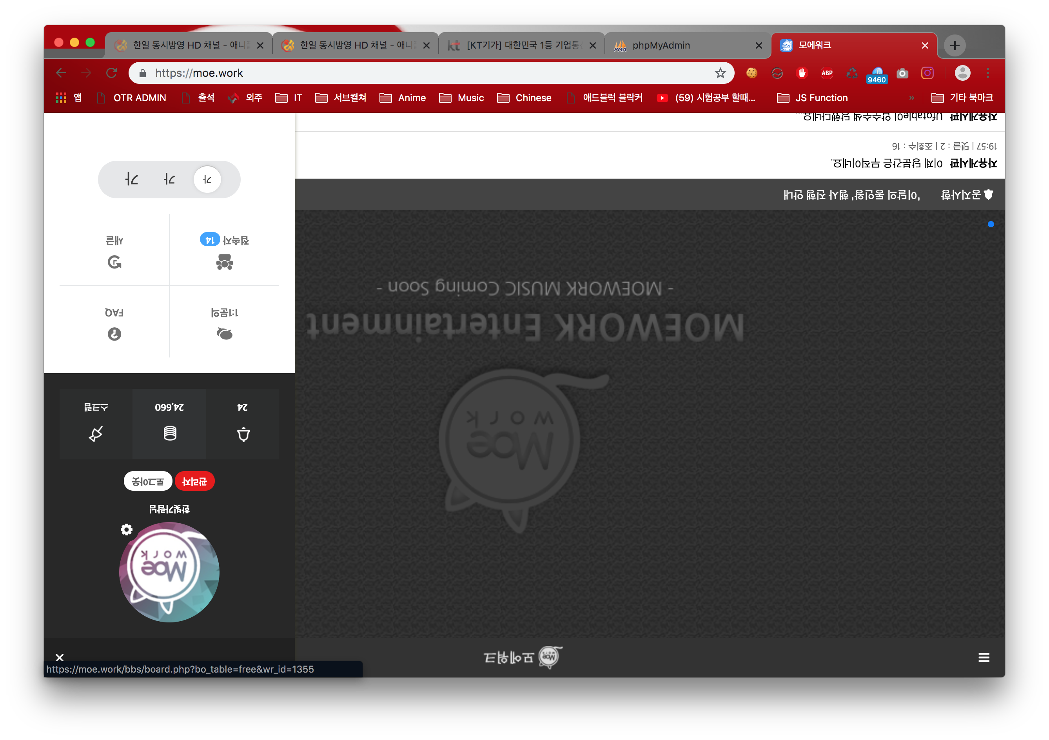The image size is (1049, 740).
Task: Click the 로그아웃 logout button
Action: tap(148, 481)
